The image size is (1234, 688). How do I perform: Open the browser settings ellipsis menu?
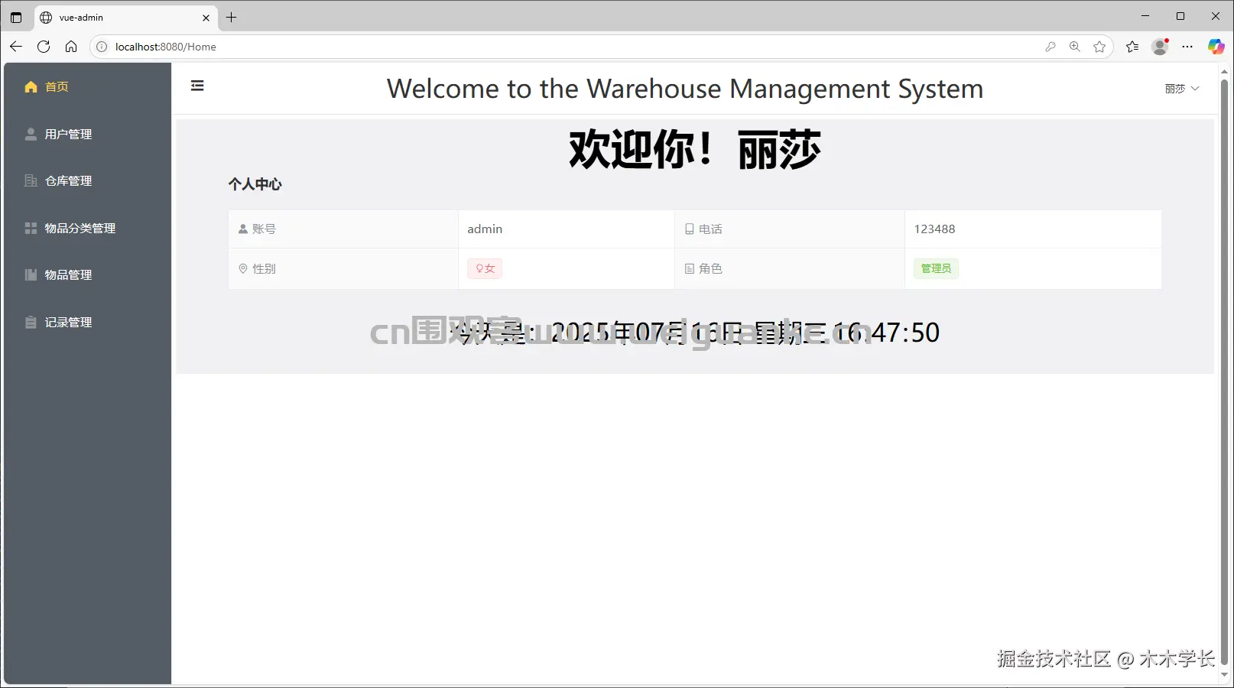[1187, 47]
